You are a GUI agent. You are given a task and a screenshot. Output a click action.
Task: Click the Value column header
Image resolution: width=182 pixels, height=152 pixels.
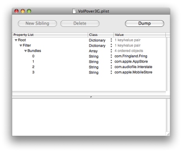[140, 35]
